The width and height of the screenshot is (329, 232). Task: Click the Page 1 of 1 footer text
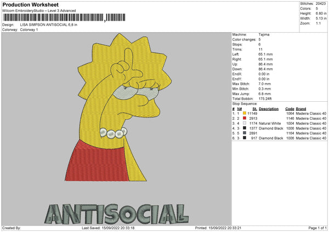pyautogui.click(x=317, y=228)
